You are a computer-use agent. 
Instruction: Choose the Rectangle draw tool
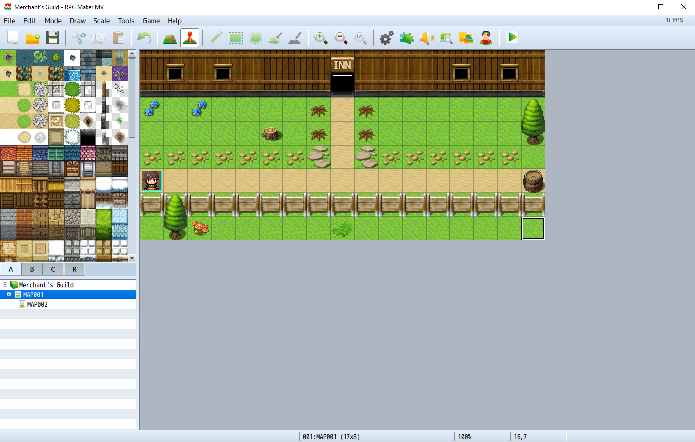tap(236, 38)
